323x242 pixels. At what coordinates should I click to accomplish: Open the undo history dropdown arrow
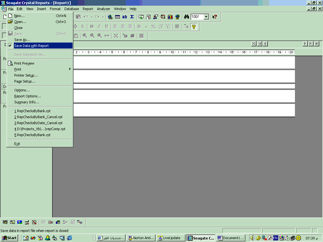pos(91,17)
